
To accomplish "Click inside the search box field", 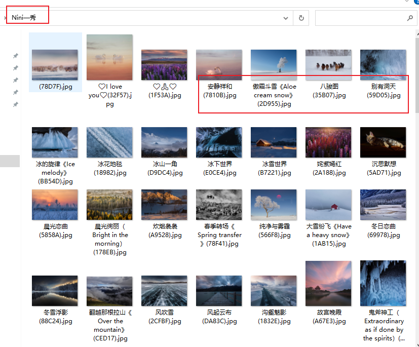I will coord(366,18).
